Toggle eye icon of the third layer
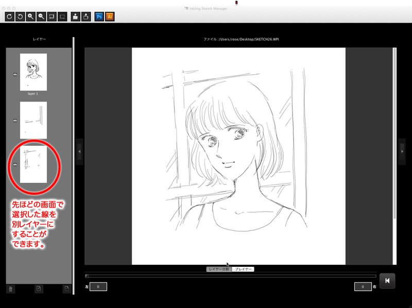 (x=15, y=165)
